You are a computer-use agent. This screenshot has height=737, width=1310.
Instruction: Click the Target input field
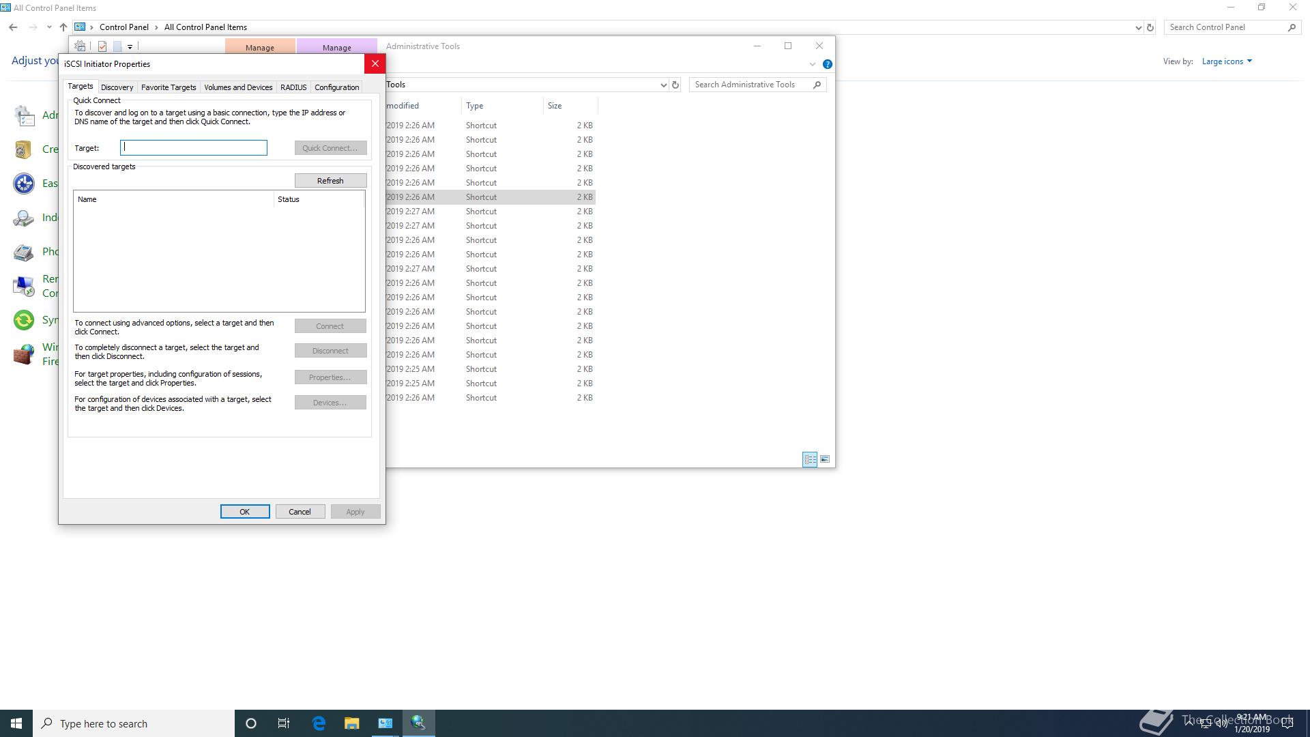(194, 148)
